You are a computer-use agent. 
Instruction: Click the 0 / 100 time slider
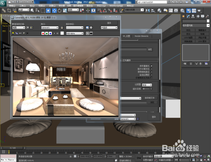click(x=13, y=148)
